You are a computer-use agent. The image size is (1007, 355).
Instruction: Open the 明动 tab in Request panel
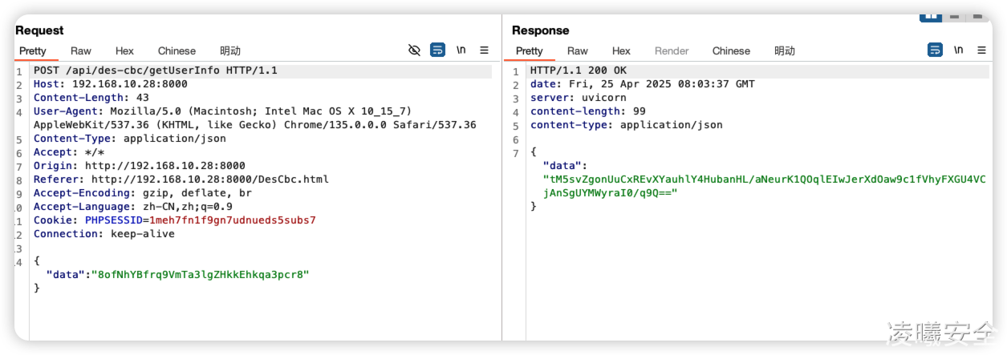(230, 51)
